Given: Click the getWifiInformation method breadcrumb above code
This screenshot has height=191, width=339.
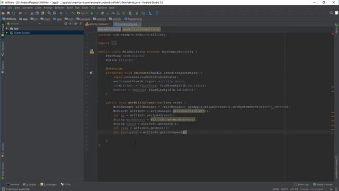Looking at the screenshot, I should [x=141, y=29].
